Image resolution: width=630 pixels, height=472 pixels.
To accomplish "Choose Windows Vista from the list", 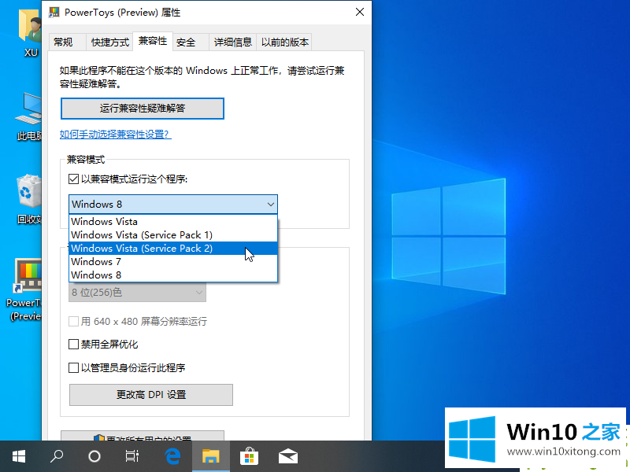I will point(172,222).
